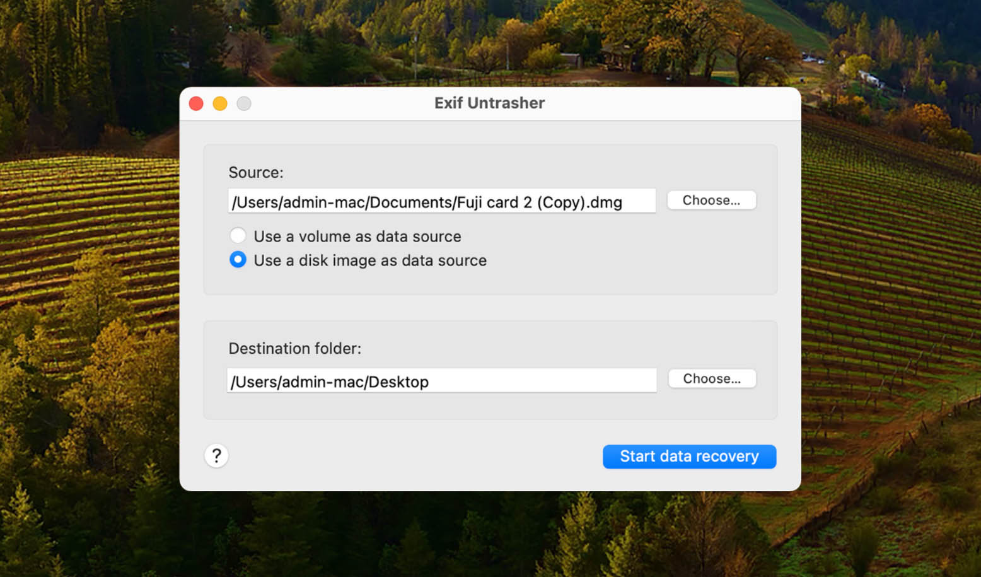The width and height of the screenshot is (981, 577).
Task: Click the Destination folder input field
Action: (441, 380)
